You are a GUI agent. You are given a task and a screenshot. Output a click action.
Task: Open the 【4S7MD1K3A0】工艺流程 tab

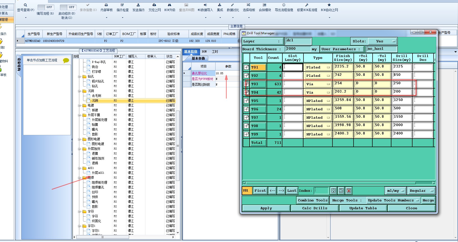coord(98,51)
